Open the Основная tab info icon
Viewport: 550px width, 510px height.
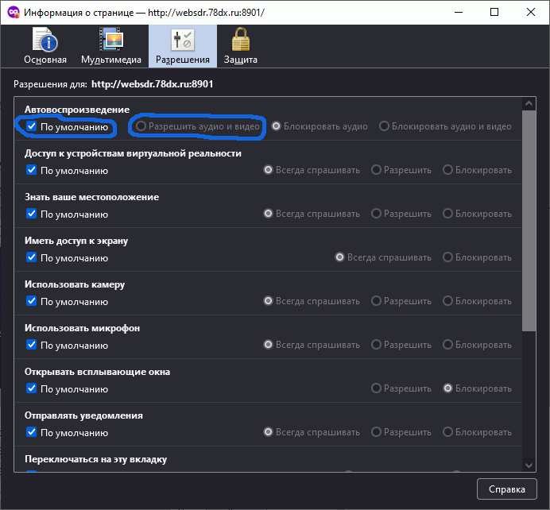(x=45, y=45)
